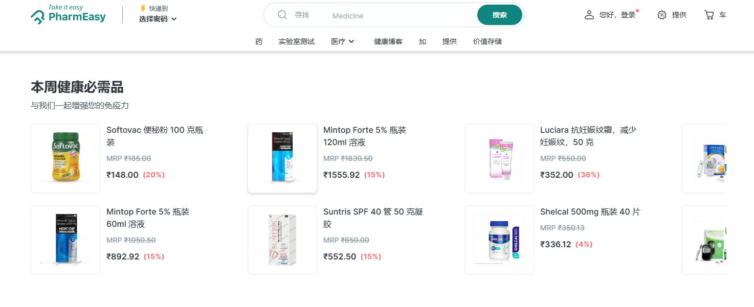
Task: Go to the 健康博客 menu item
Action: click(x=388, y=41)
